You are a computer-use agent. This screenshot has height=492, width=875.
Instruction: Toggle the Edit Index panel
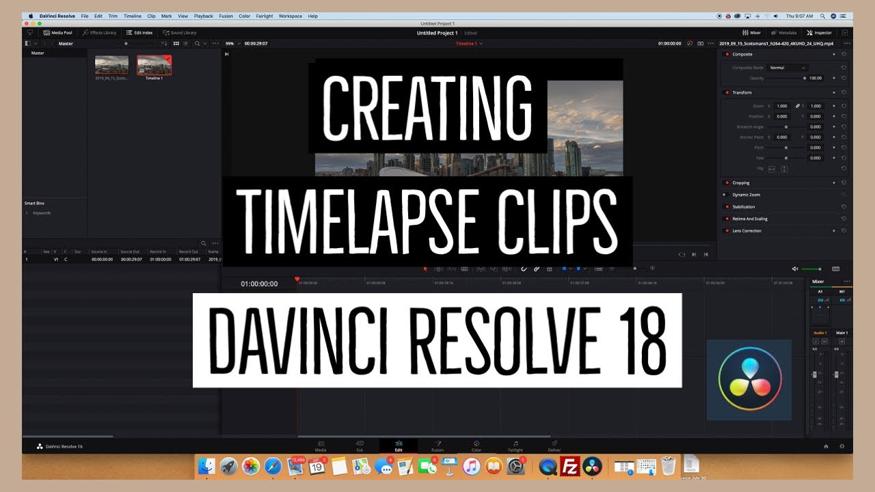[139, 33]
